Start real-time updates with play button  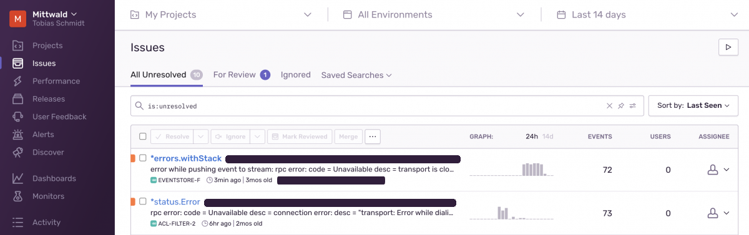(728, 47)
